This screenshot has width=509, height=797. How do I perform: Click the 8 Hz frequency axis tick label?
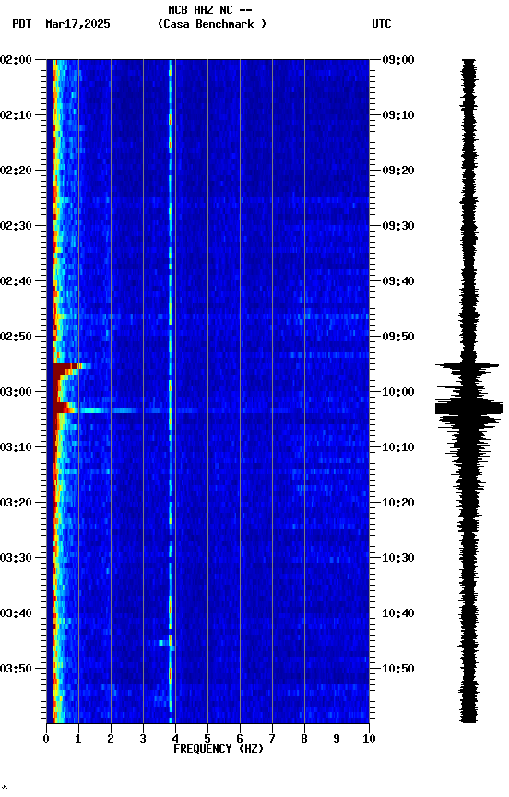(304, 739)
